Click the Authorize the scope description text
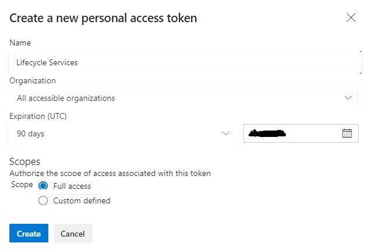The width and height of the screenshot is (368, 250). click(x=110, y=173)
